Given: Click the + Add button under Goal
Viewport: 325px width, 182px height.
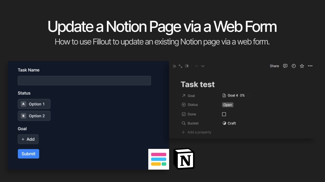Looking at the screenshot, I should pyautogui.click(x=28, y=139).
